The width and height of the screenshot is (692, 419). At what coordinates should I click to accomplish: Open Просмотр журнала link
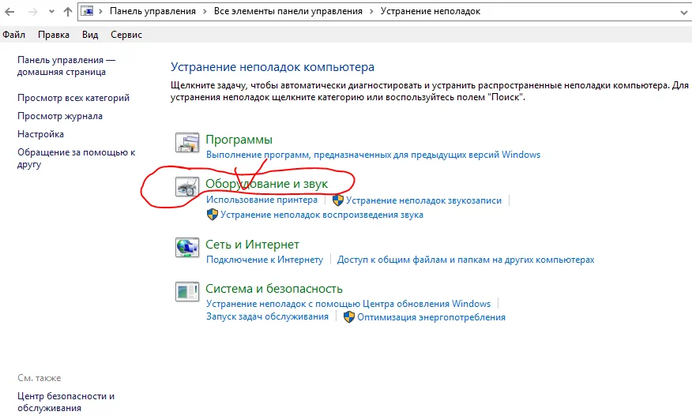point(60,116)
